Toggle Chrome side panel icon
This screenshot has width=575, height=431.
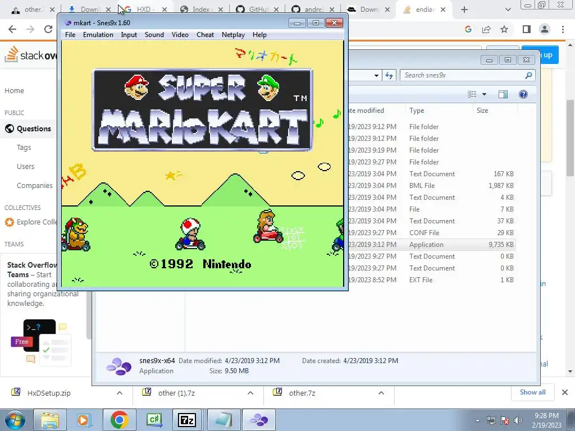tap(527, 29)
